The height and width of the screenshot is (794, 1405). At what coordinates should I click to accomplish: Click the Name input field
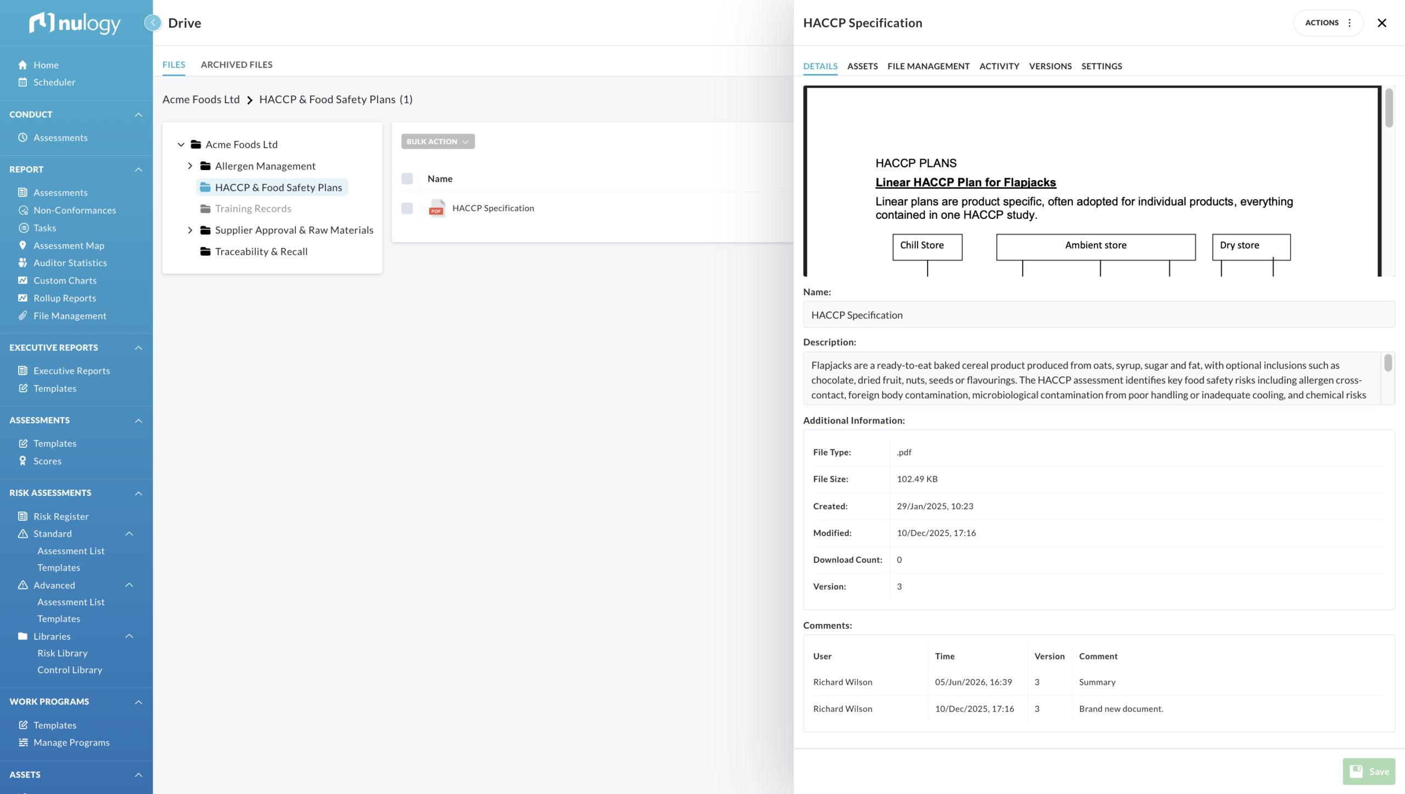coord(1099,315)
